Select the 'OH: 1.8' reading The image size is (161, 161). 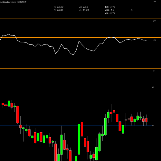coord(109,10)
